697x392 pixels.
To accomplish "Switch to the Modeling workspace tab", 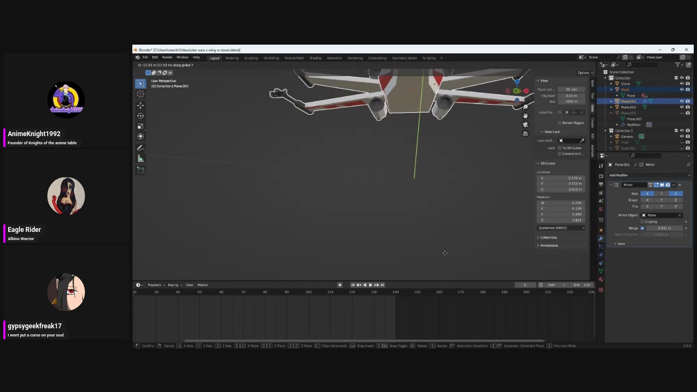I will coord(232,58).
